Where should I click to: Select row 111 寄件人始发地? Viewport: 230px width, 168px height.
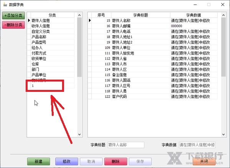153,53
